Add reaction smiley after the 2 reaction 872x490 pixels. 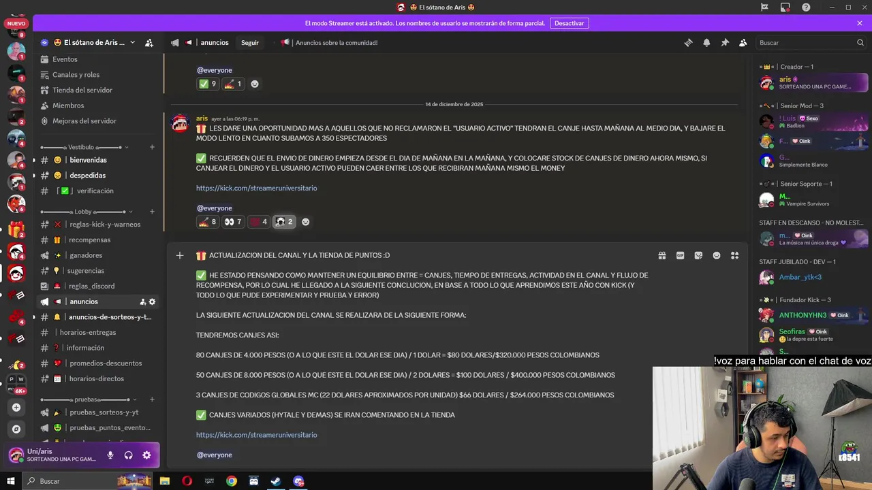pyautogui.click(x=305, y=222)
